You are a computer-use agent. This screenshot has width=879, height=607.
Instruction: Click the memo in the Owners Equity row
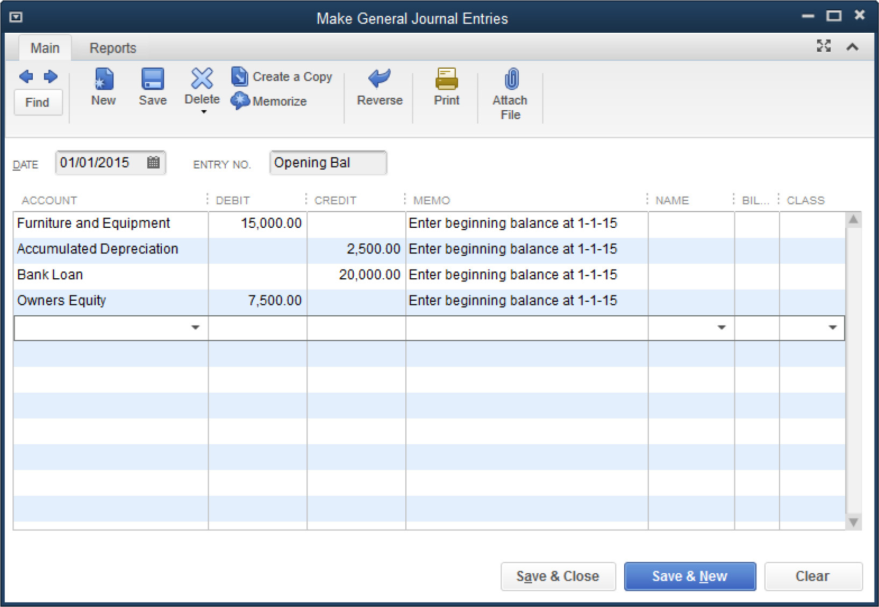click(513, 301)
